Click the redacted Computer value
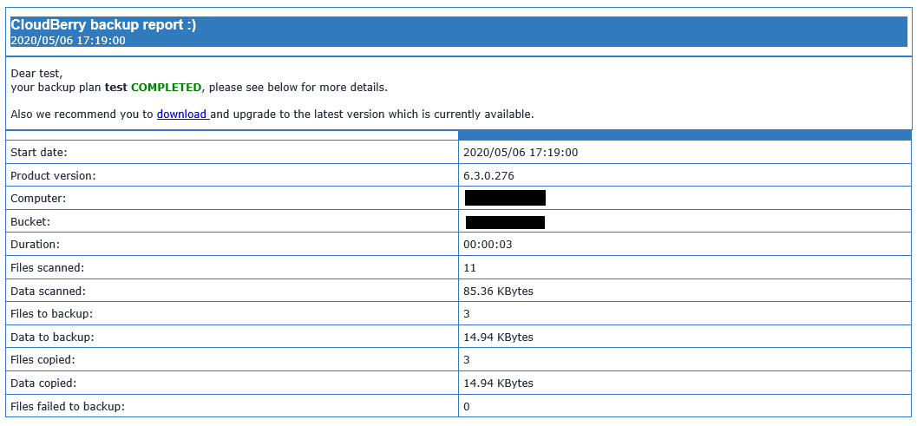This screenshot has width=917, height=426. point(505,198)
